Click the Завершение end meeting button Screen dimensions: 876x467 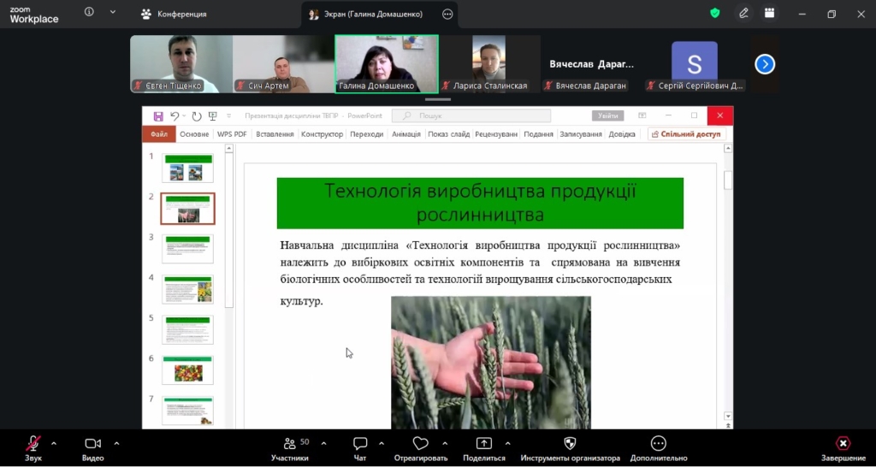coord(843,444)
